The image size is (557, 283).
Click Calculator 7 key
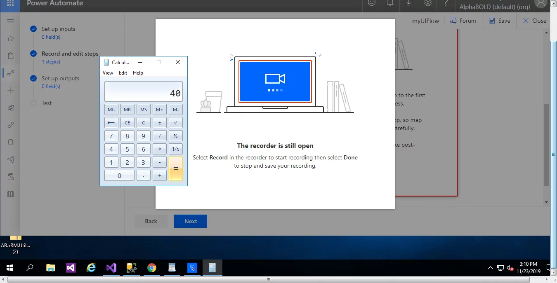pyautogui.click(x=111, y=136)
